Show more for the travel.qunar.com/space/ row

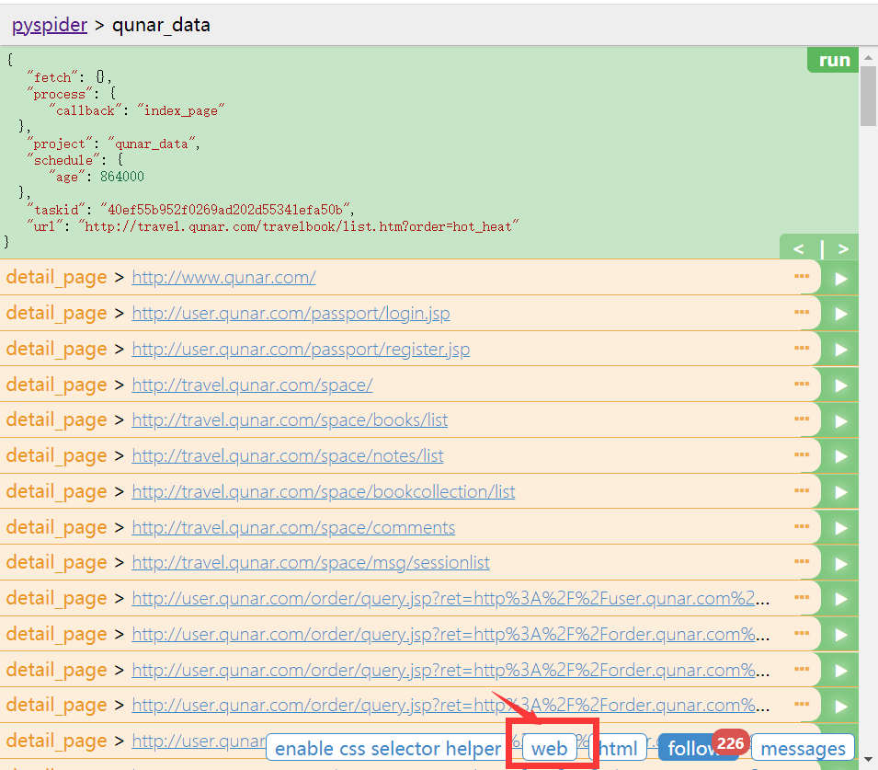(x=802, y=384)
